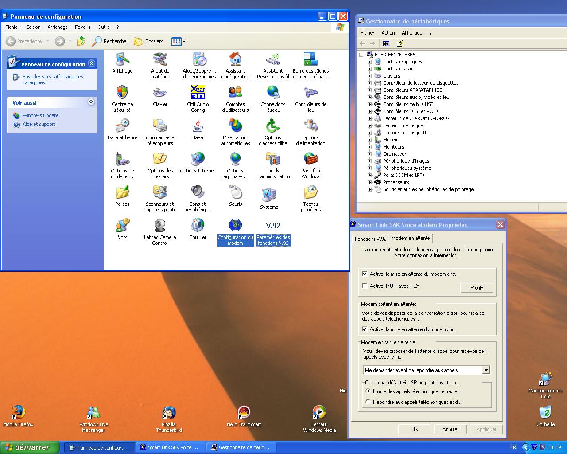
Task: Select Répondre aux appels téléphoniques radio button
Action: [x=368, y=402]
